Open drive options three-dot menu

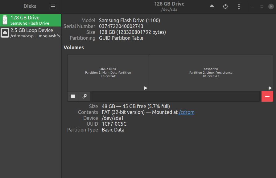coord(239,6)
